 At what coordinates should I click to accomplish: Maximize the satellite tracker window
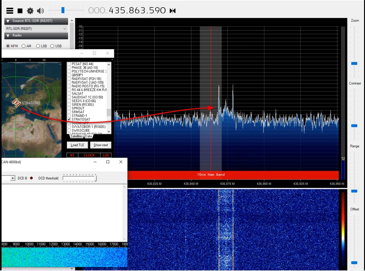pos(95,53)
